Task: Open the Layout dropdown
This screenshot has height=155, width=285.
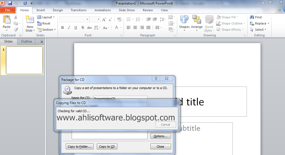Action: coord(46,17)
